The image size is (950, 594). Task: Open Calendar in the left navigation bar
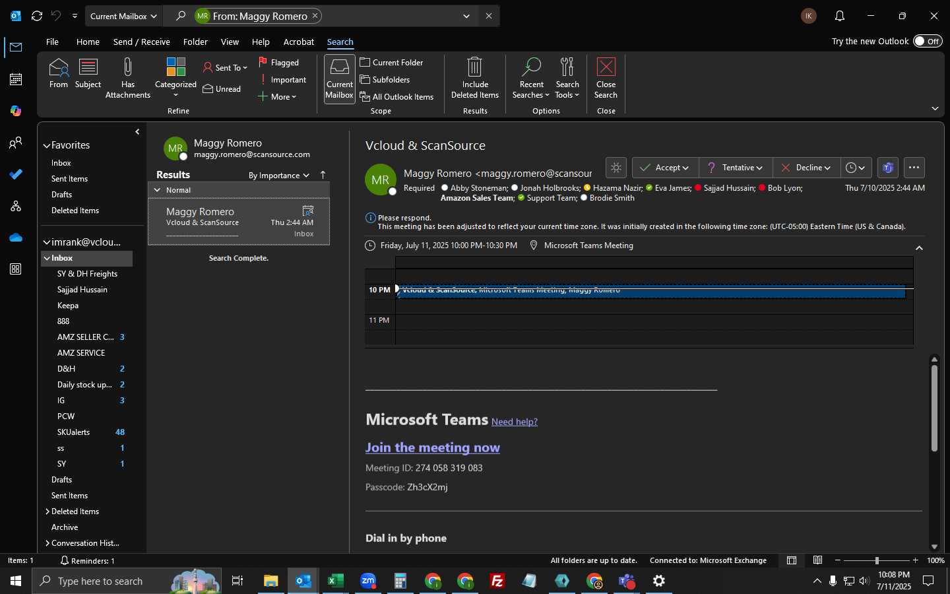coord(16,79)
